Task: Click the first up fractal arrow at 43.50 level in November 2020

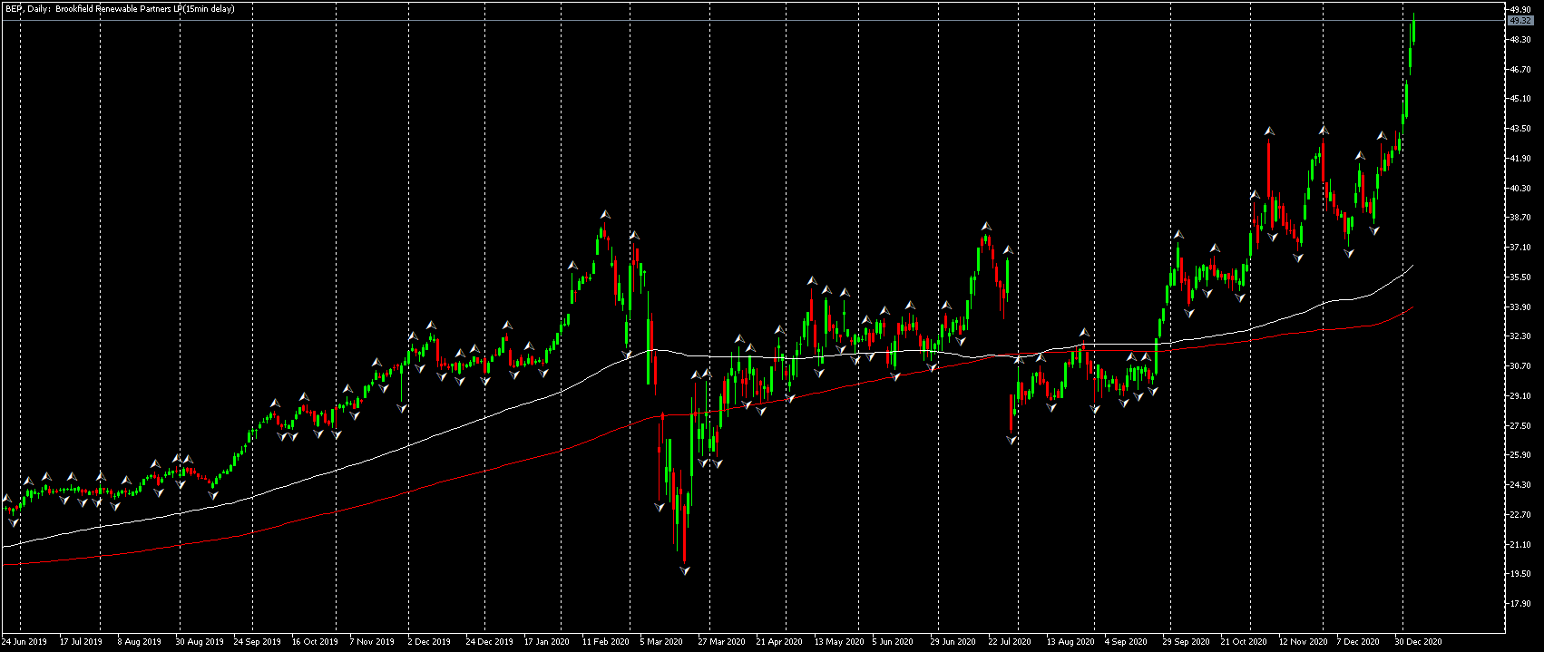Action: pyautogui.click(x=1270, y=131)
